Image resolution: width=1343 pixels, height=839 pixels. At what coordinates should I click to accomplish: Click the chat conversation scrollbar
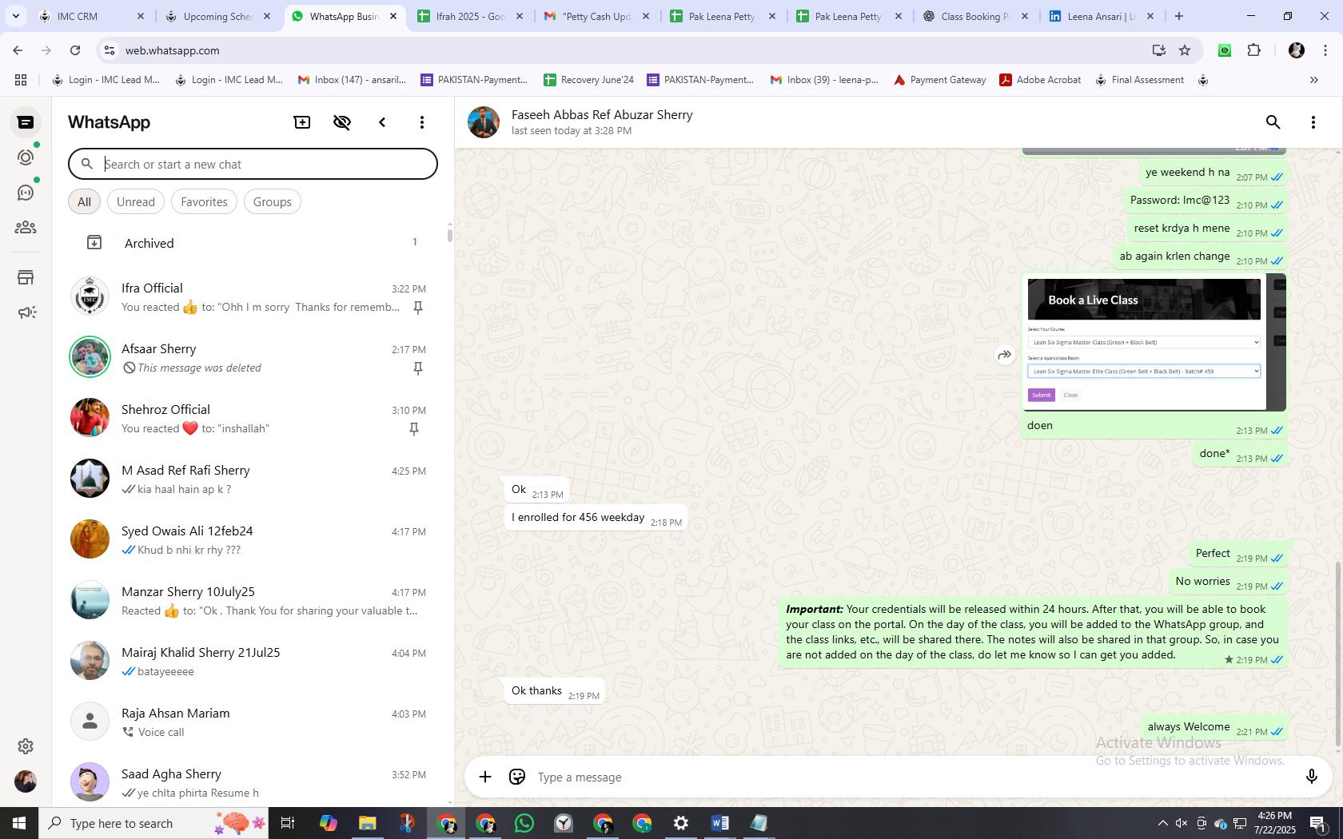point(1338,654)
